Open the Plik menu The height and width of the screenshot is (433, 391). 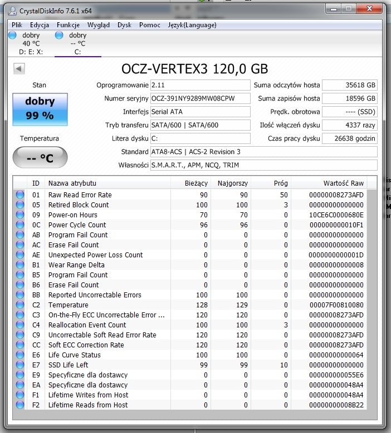(17, 25)
